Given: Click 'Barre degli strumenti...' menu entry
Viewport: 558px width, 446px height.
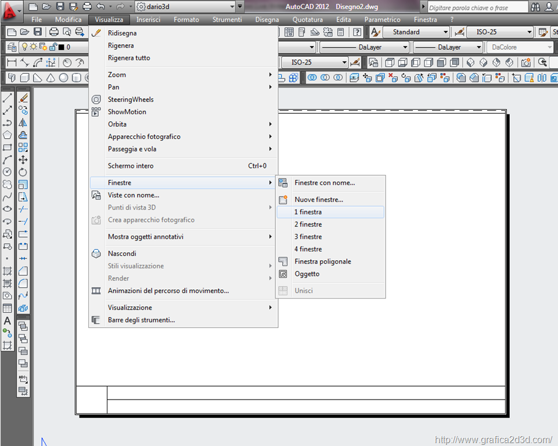Looking at the screenshot, I should 141,320.
